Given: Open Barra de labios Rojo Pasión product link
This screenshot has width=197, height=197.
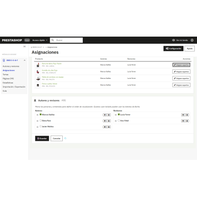Looking at the screenshot, I should tap(52, 64).
